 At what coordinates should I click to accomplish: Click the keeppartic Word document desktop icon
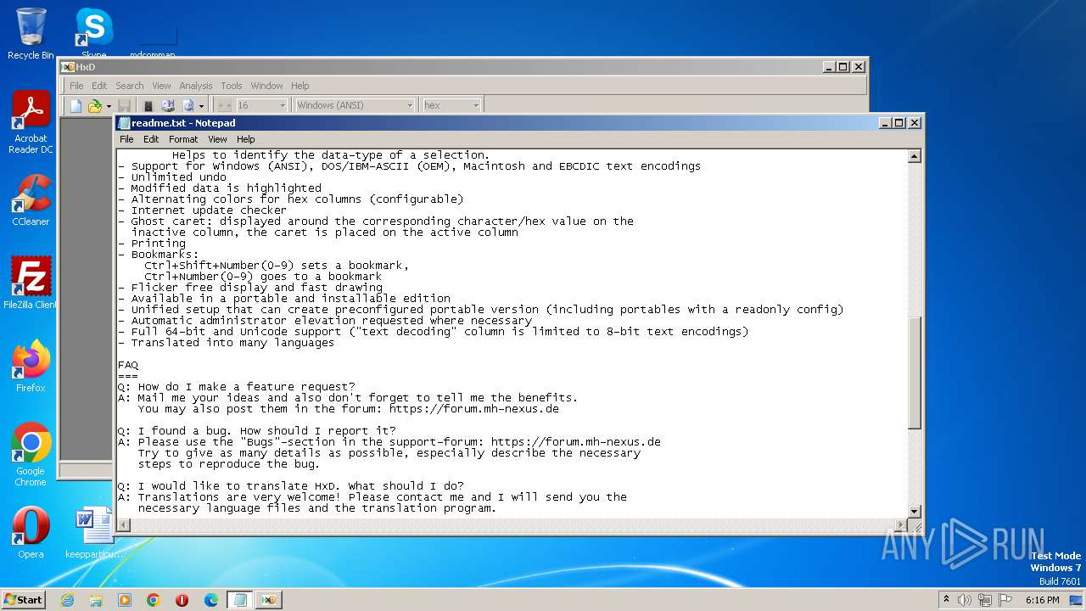click(93, 532)
